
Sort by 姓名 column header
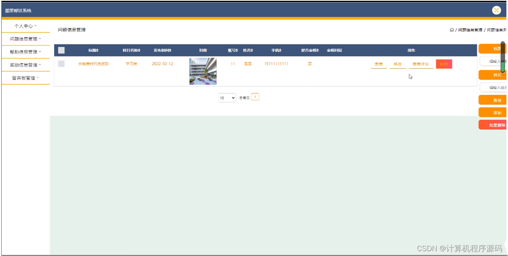coord(248,50)
